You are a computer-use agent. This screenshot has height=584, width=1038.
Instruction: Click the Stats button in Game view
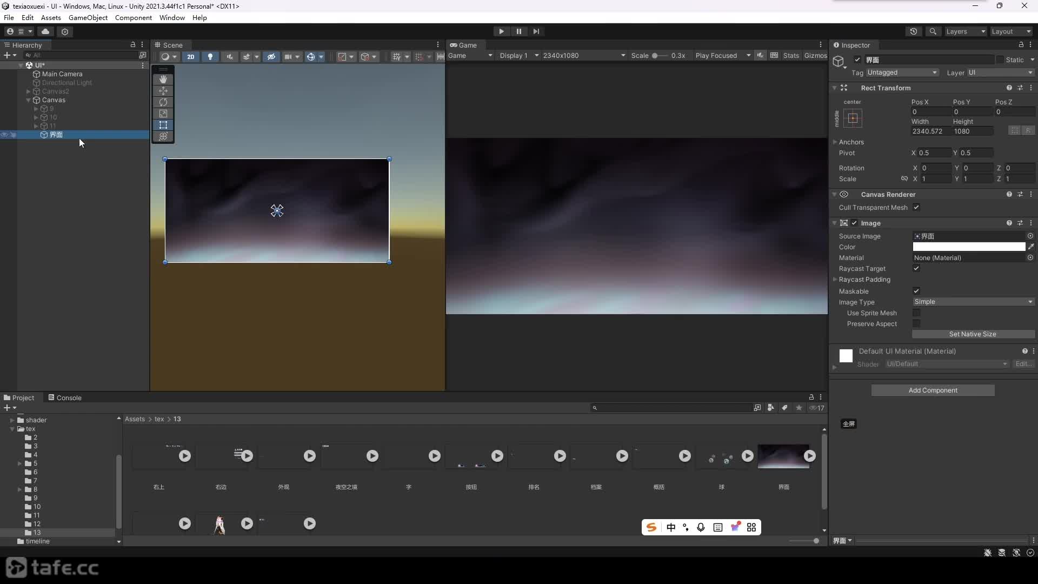pos(791,56)
